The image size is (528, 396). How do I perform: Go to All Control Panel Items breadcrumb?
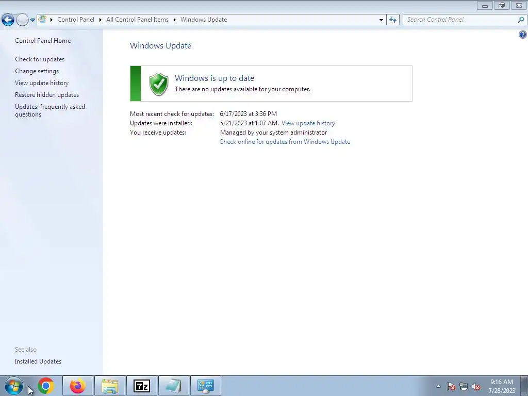[x=137, y=20]
